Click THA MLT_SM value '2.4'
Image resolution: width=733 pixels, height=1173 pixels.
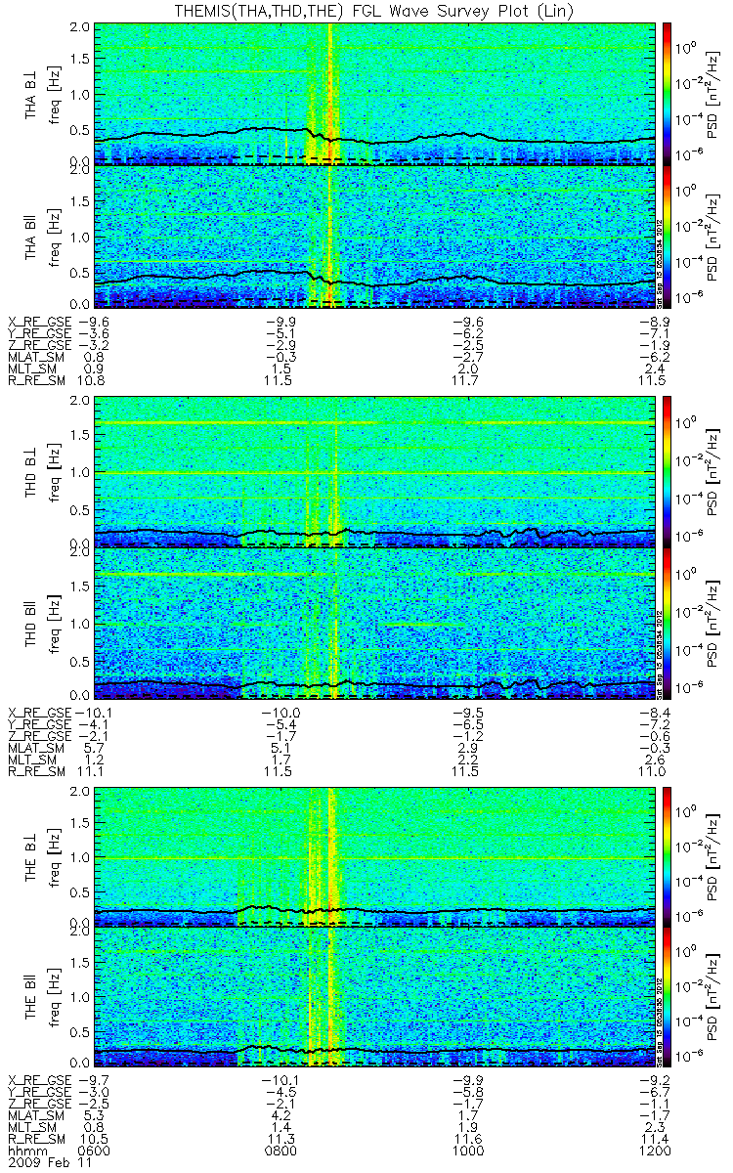pyautogui.click(x=657, y=370)
